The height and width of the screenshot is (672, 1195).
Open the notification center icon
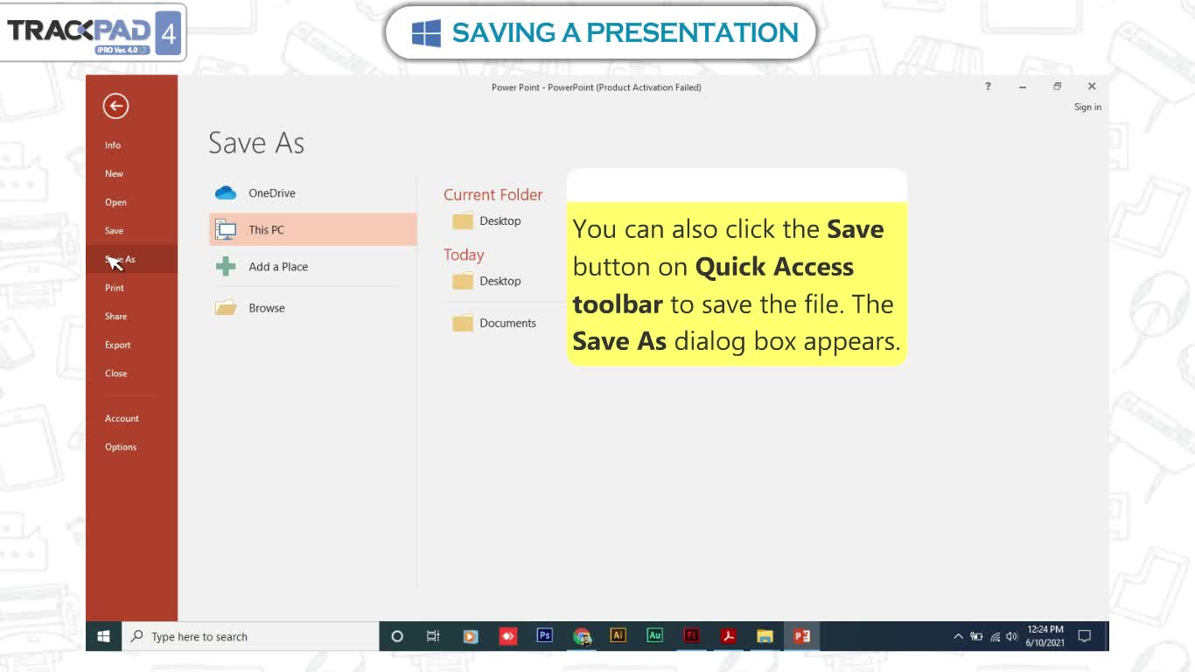pos(1085,636)
